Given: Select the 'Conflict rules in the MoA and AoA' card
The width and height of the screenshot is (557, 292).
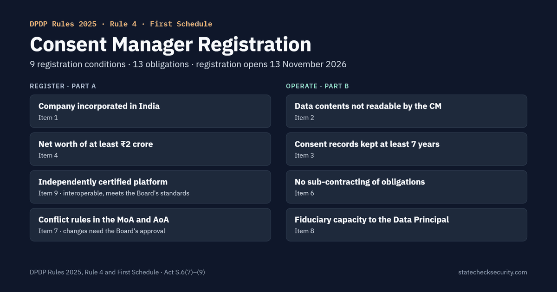Looking at the screenshot, I should [150, 225].
